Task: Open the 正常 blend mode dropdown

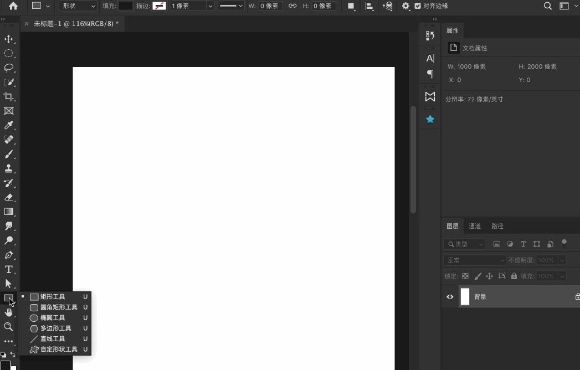Action: click(x=474, y=259)
